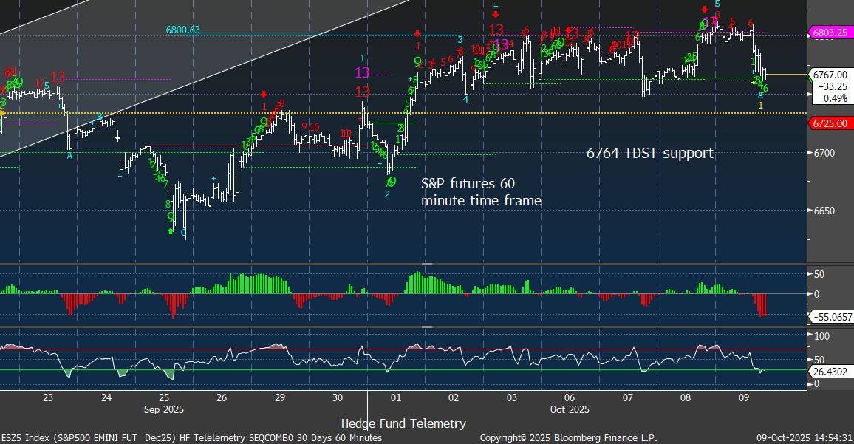
Task: Select the white 6767.00 last price label
Action: click(x=829, y=75)
